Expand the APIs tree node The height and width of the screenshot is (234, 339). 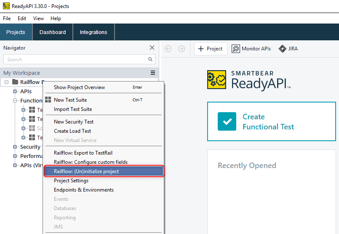15,92
